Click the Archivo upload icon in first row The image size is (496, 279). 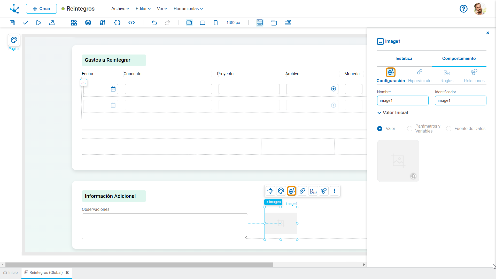[334, 89]
